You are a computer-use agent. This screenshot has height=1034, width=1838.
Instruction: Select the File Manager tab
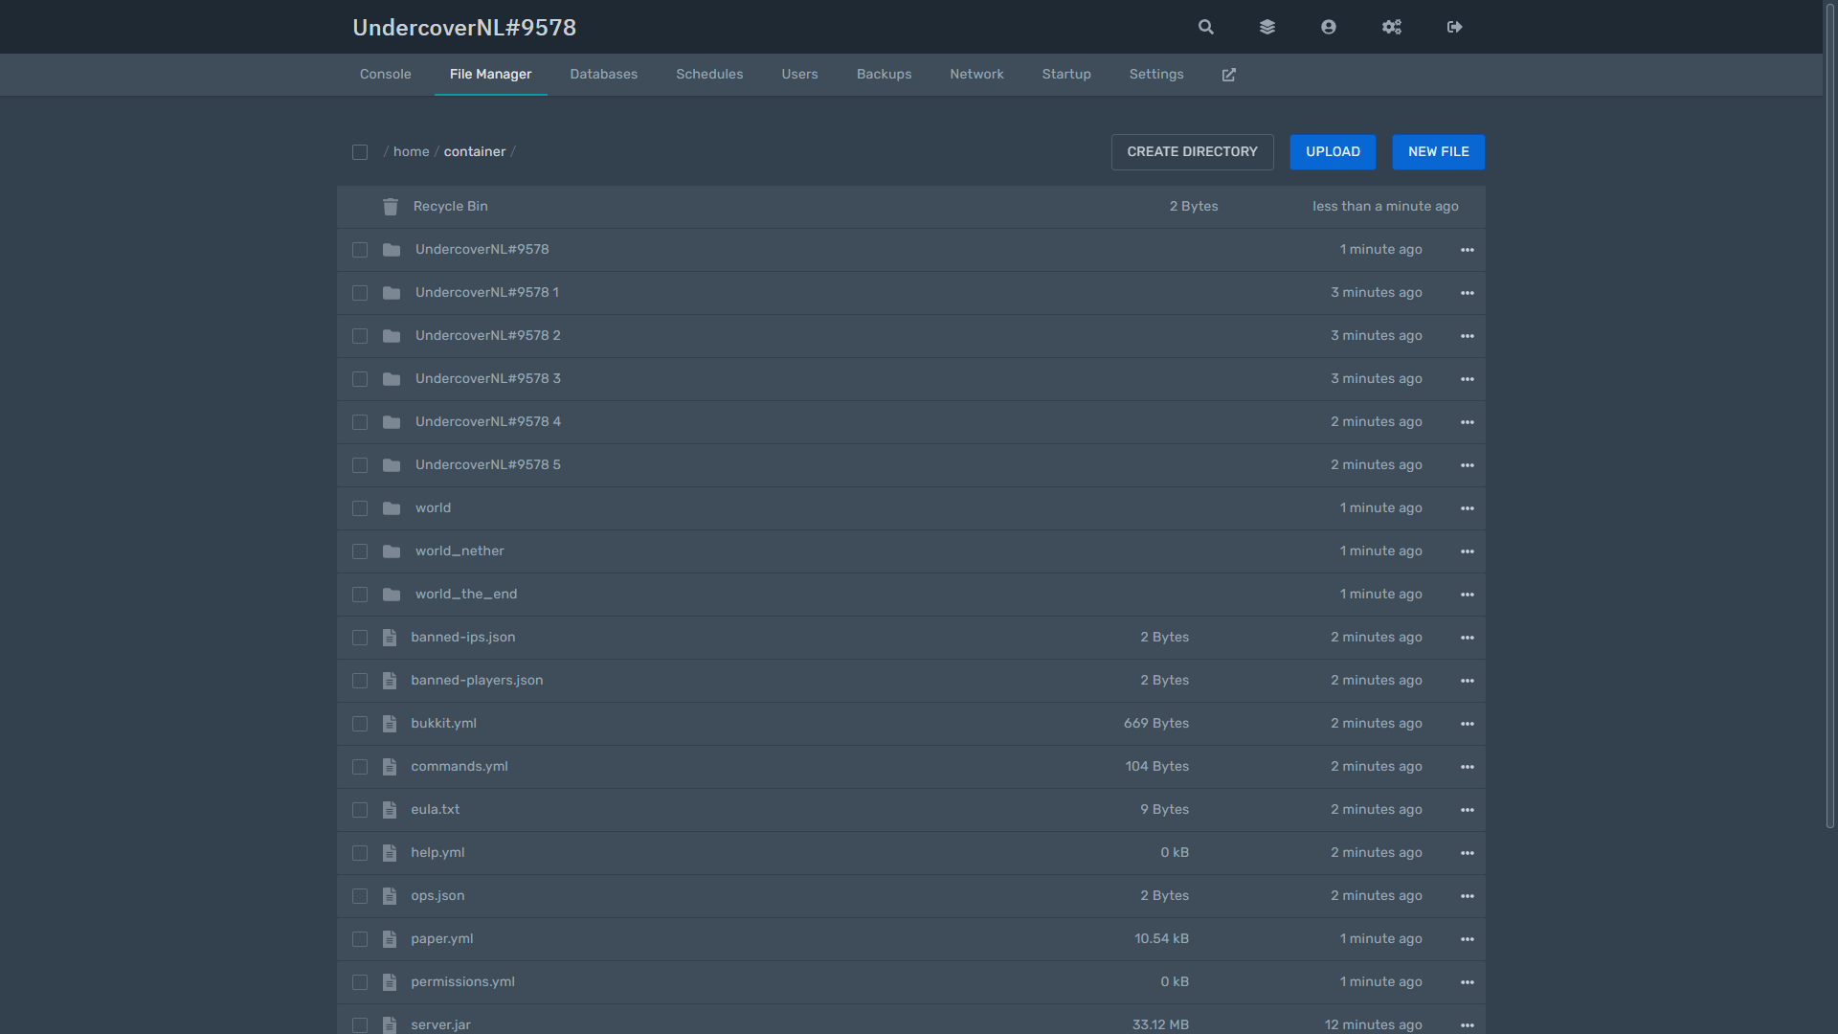[491, 75]
